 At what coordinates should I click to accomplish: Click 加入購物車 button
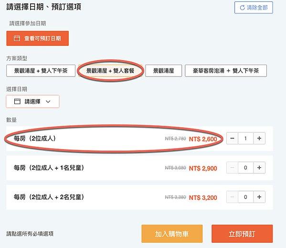[172, 234]
